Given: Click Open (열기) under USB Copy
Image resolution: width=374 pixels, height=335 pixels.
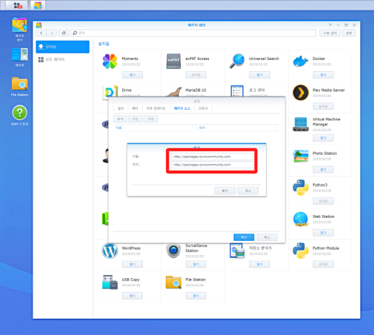Looking at the screenshot, I should pyautogui.click(x=132, y=296).
